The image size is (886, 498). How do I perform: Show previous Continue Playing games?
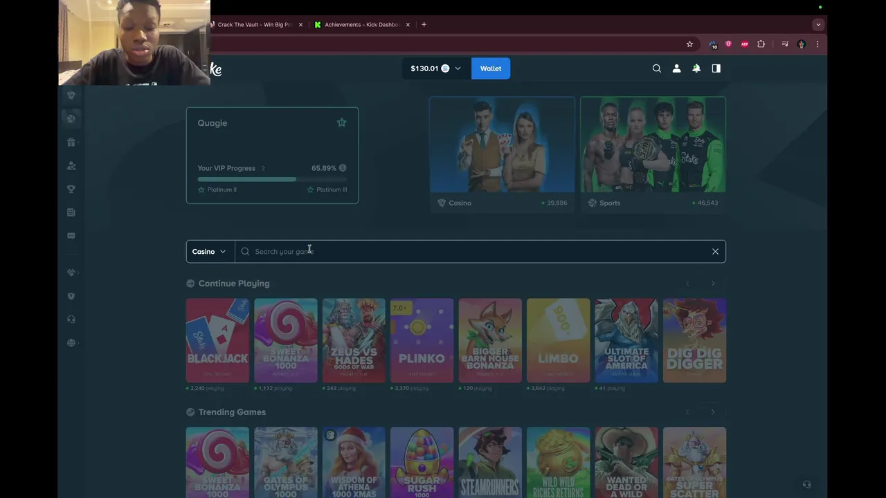coord(687,284)
